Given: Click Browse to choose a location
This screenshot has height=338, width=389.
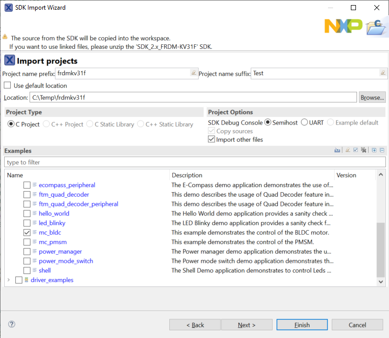Looking at the screenshot, I should (x=372, y=98).
